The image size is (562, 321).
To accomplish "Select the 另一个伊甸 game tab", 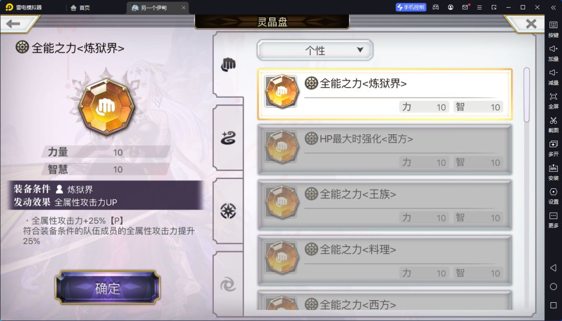I will click(158, 7).
